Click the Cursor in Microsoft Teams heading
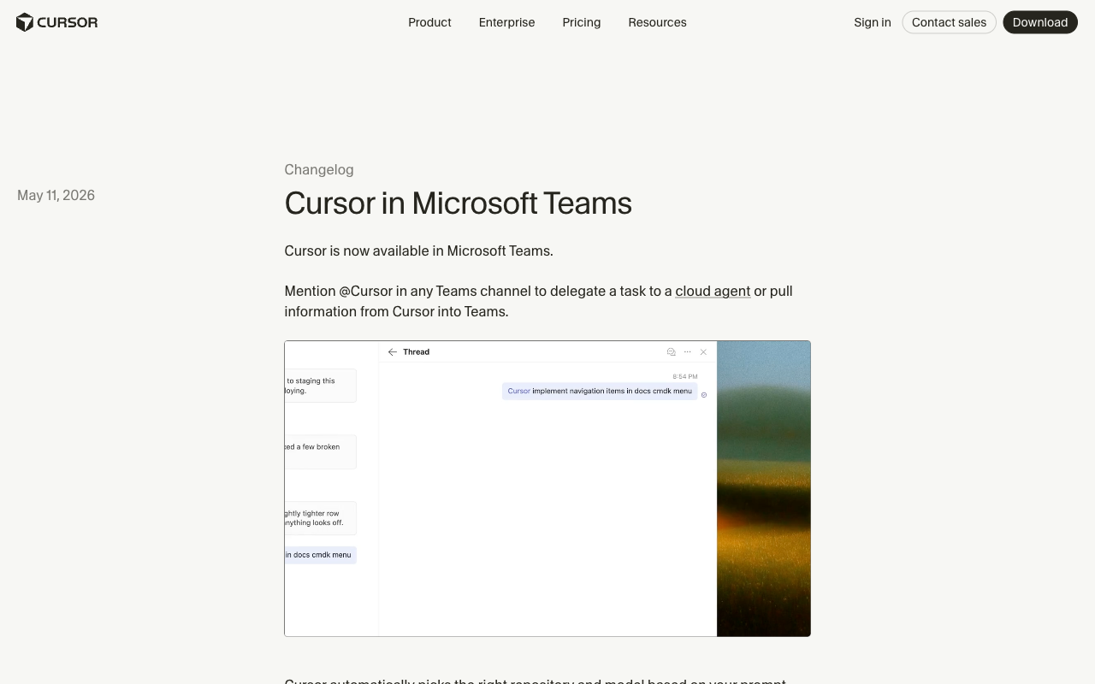Screen dimensions: 1095x684 tap(458, 203)
